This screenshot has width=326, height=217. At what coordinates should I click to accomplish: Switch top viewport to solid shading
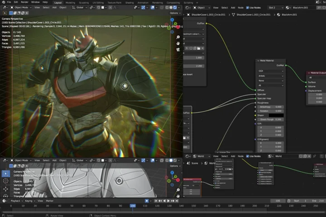click(171, 8)
